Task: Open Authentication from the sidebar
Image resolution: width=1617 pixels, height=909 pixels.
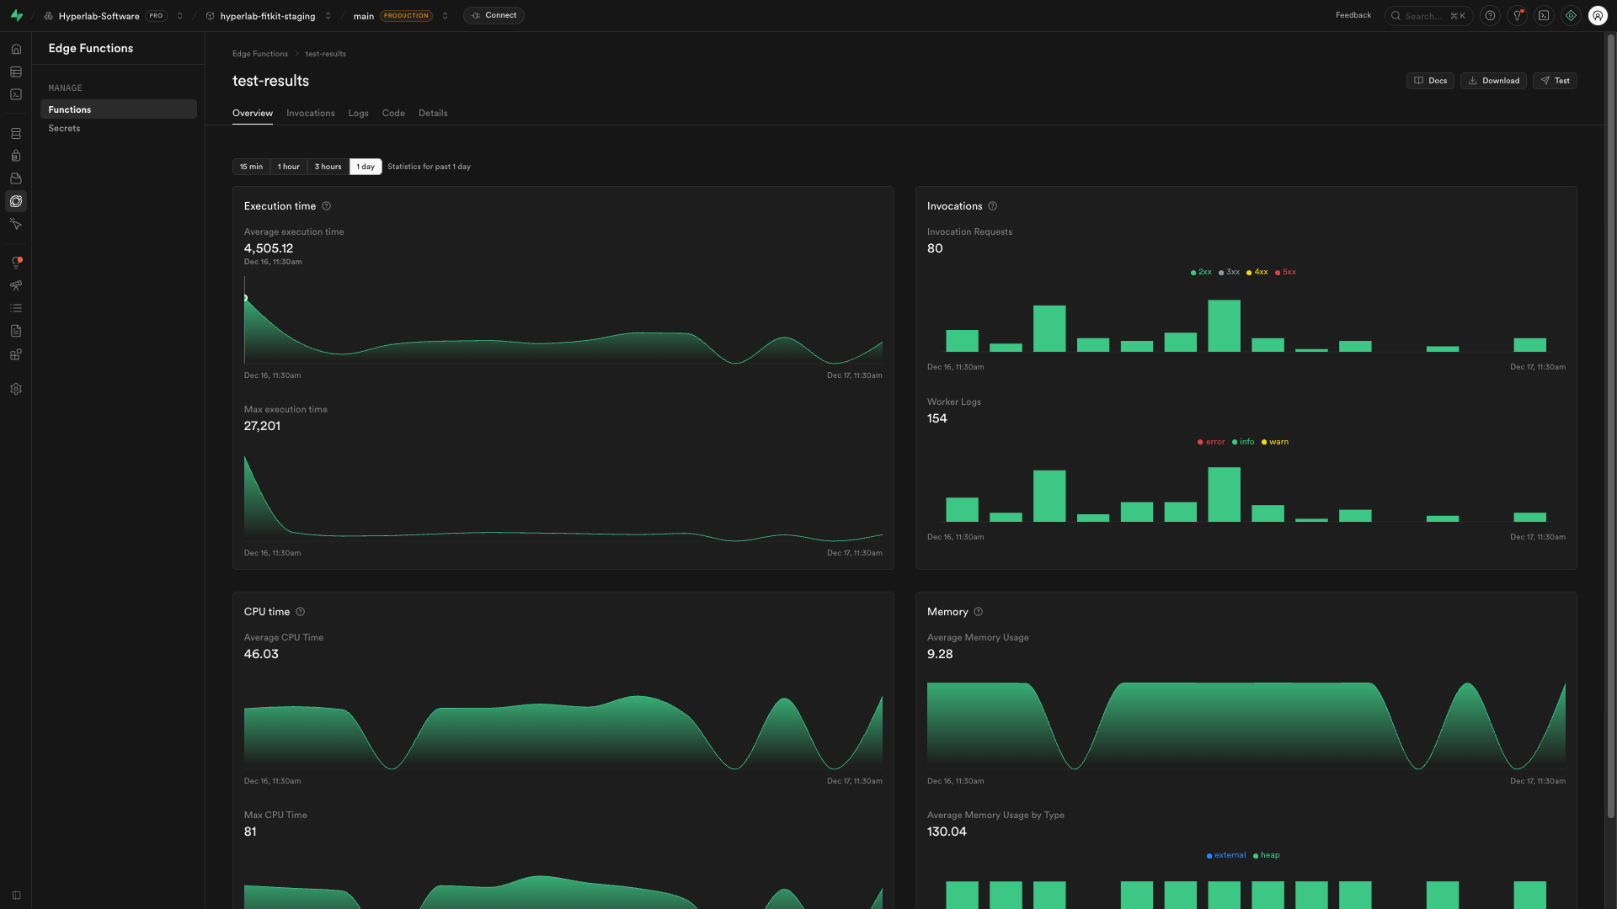Action: (15, 156)
